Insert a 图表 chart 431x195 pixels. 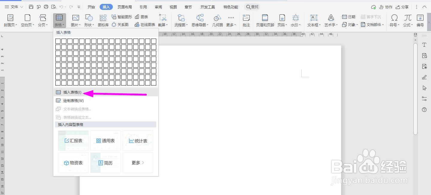pos(142,17)
